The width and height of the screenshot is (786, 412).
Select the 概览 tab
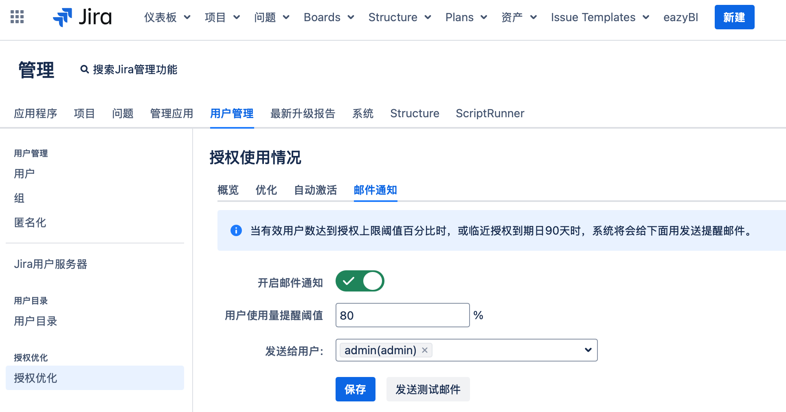click(x=228, y=190)
